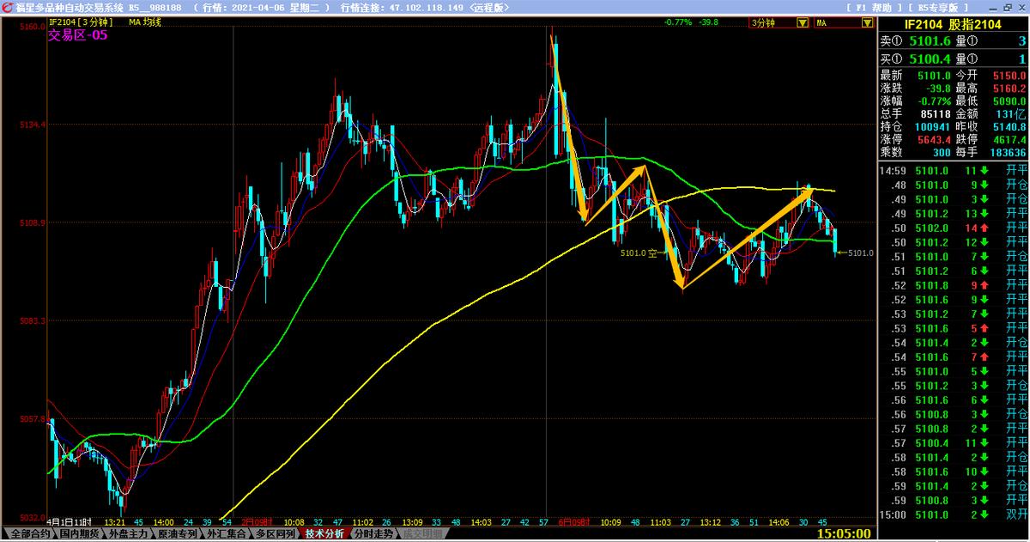This screenshot has height=542, width=1030.
Task: Switch to the 多区同列 tab
Action: point(276,533)
